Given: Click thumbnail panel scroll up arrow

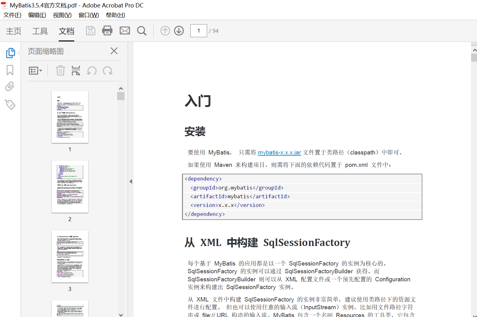Looking at the screenshot, I should (x=121, y=88).
